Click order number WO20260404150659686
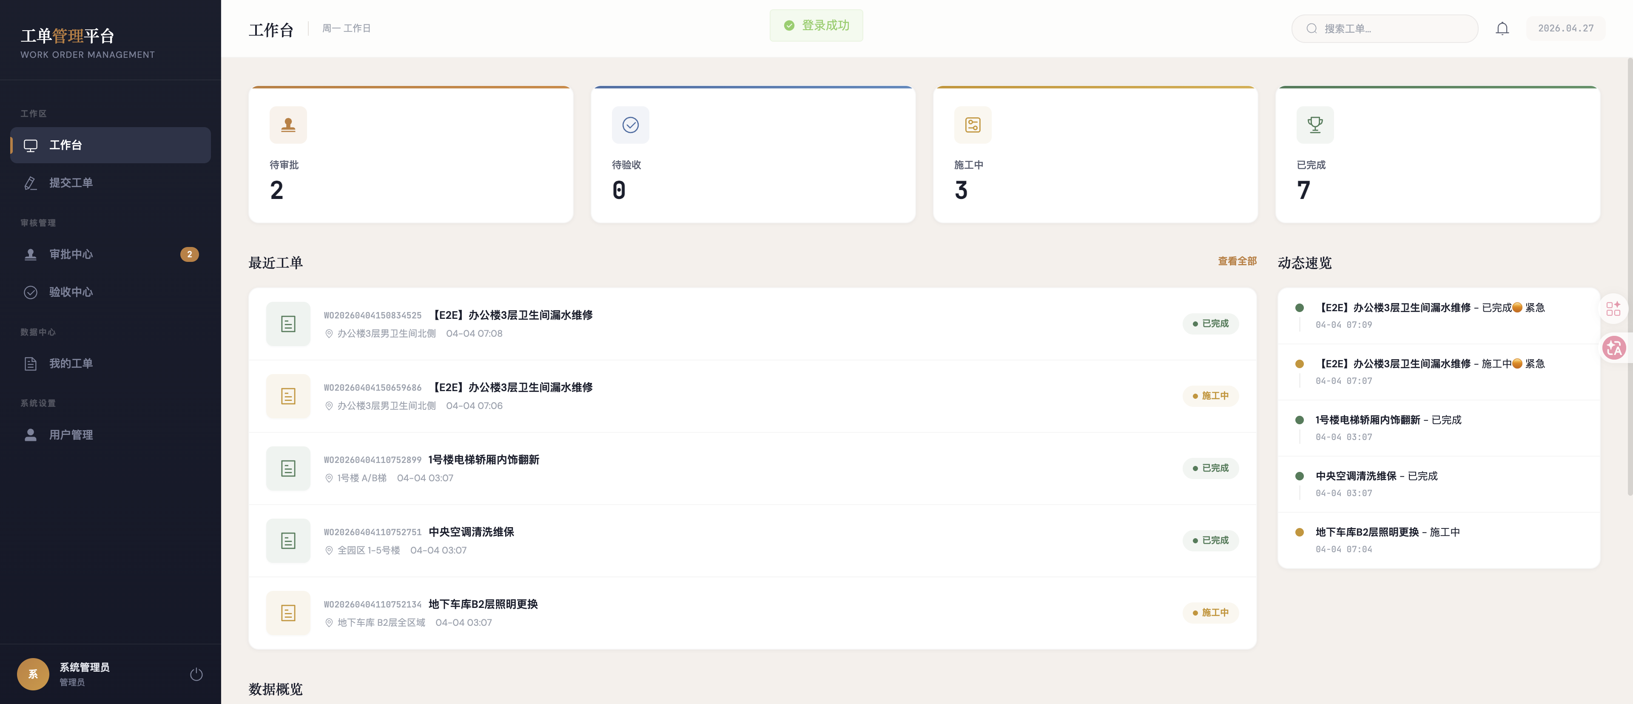 [373, 388]
